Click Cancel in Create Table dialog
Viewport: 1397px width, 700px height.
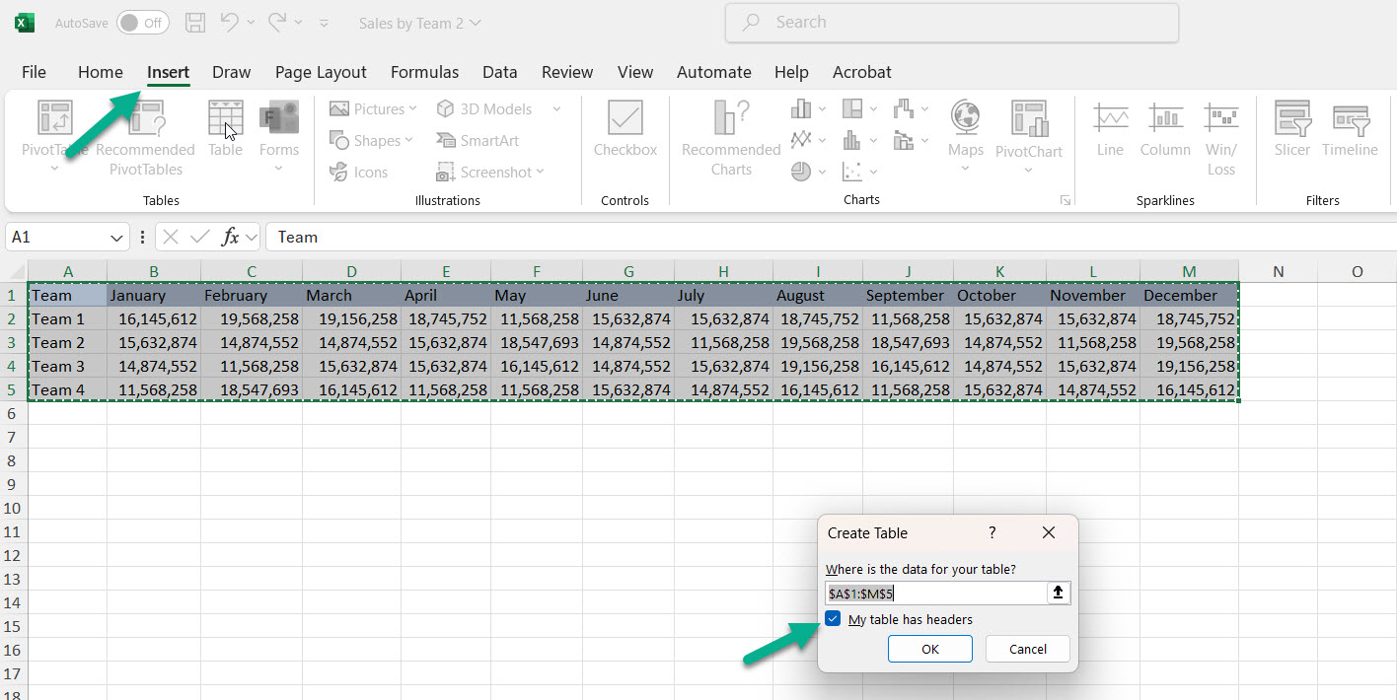(x=1027, y=649)
